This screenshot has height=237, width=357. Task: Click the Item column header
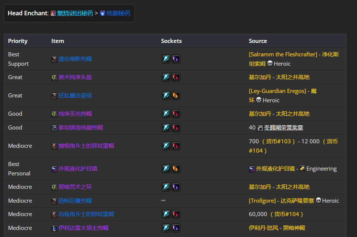(58, 41)
